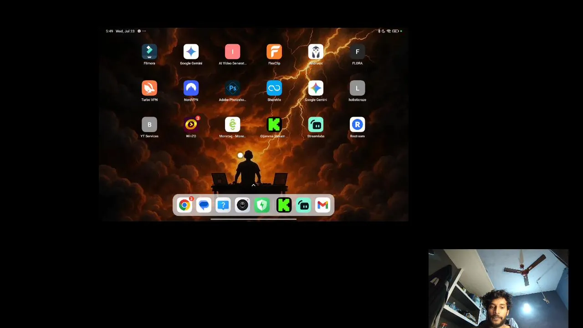Image resolution: width=583 pixels, height=328 pixels.
Task: Launch the Camera app from the dock
Action: click(x=242, y=205)
